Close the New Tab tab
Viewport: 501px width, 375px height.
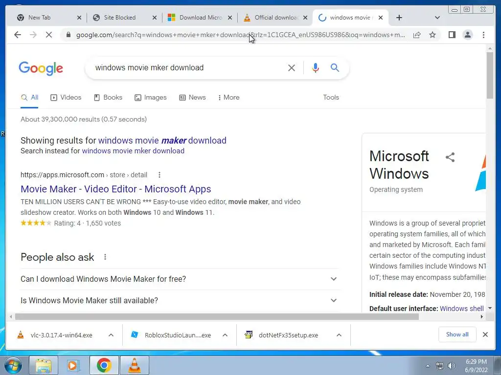tap(79, 18)
